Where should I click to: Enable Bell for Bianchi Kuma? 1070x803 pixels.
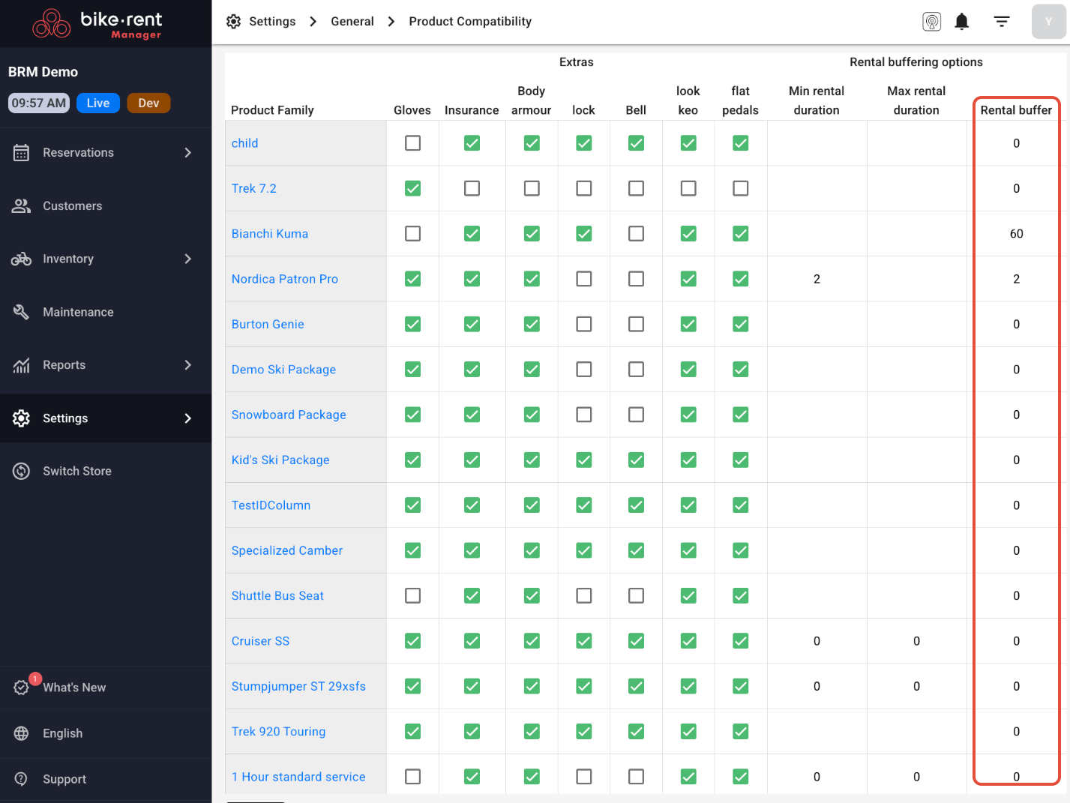[636, 234]
